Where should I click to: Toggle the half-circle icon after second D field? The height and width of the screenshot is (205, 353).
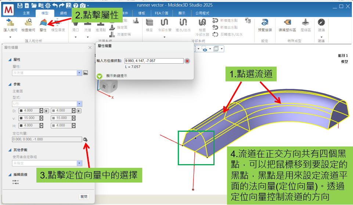[79, 111]
